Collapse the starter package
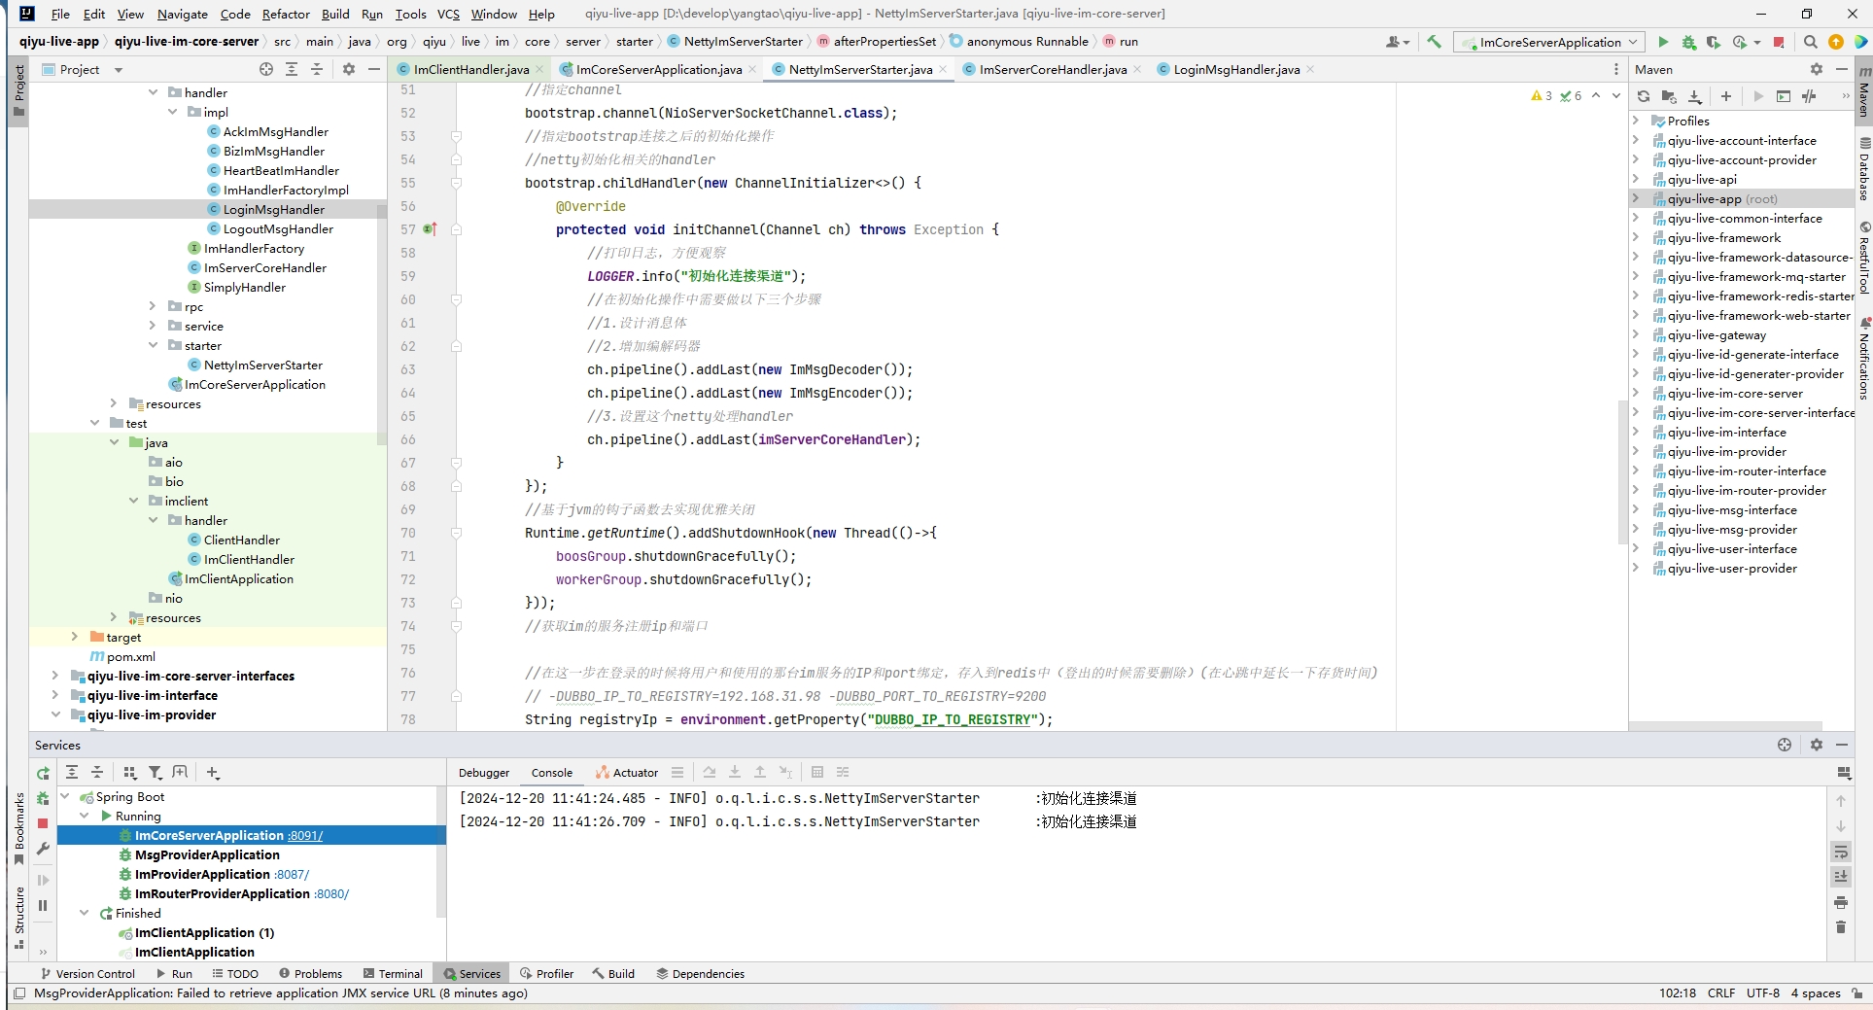1873x1010 pixels. 153,345
